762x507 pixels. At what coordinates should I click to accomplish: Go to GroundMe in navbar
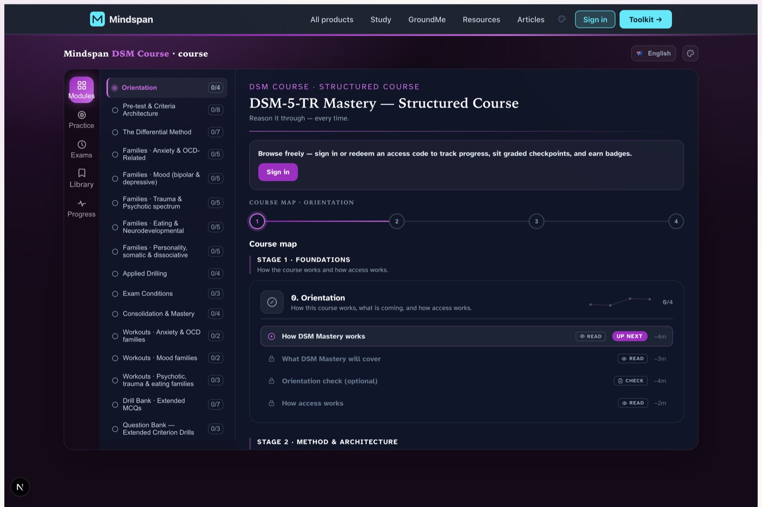(427, 19)
